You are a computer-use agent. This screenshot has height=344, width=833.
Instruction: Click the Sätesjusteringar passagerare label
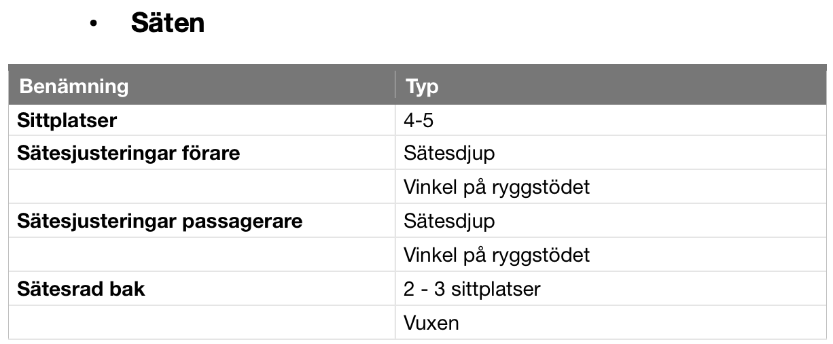[160, 221]
